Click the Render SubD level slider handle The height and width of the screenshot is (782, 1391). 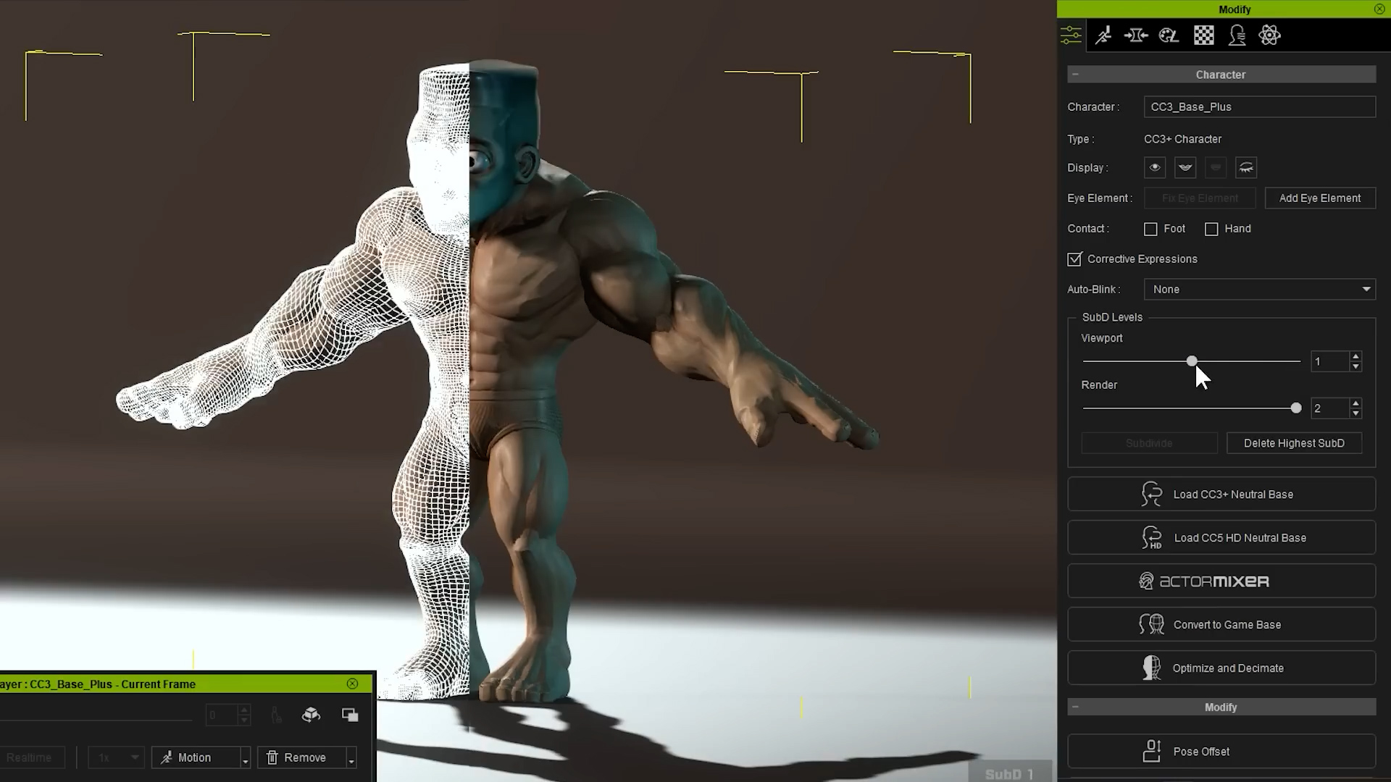point(1296,408)
